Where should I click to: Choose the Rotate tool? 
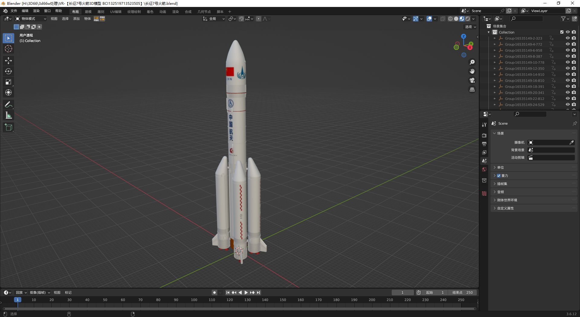point(8,71)
